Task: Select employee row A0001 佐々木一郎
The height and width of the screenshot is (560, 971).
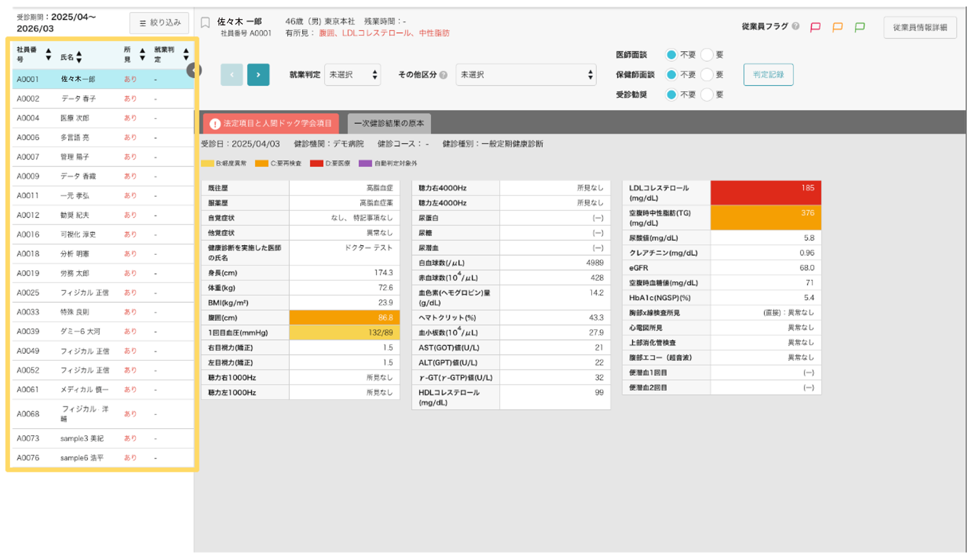Action: pyautogui.click(x=103, y=79)
